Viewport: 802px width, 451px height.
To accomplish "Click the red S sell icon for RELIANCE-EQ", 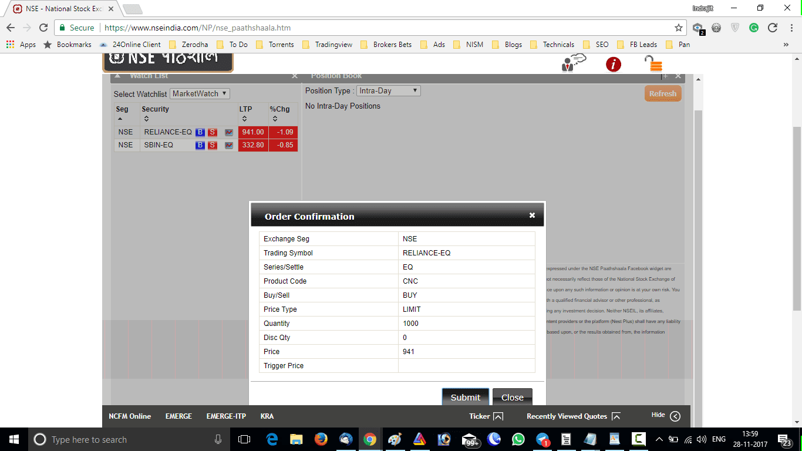I will [212, 132].
